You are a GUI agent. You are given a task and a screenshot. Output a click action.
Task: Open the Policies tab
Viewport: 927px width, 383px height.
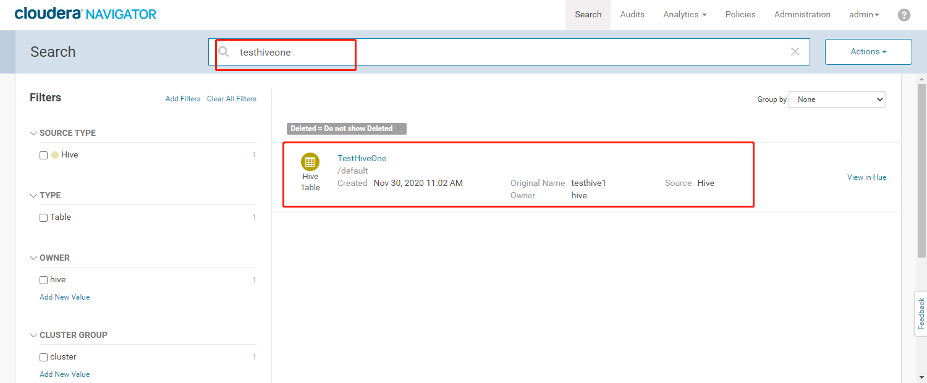pyautogui.click(x=740, y=14)
